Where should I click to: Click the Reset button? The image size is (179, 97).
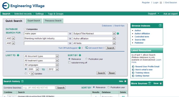112,73
